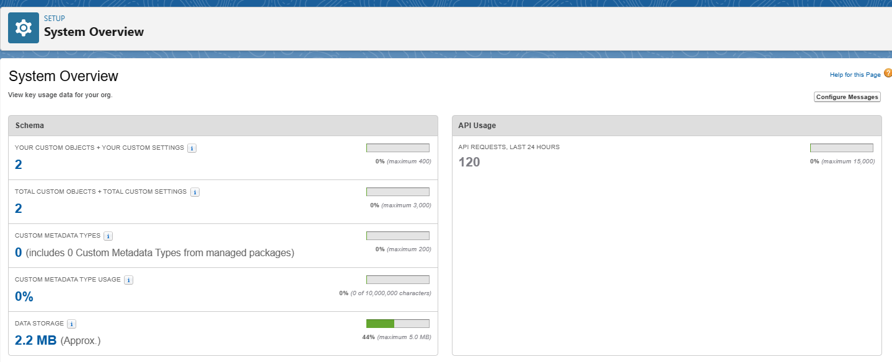Click the System Overview page heading
This screenshot has width=892, height=362.
click(x=63, y=77)
